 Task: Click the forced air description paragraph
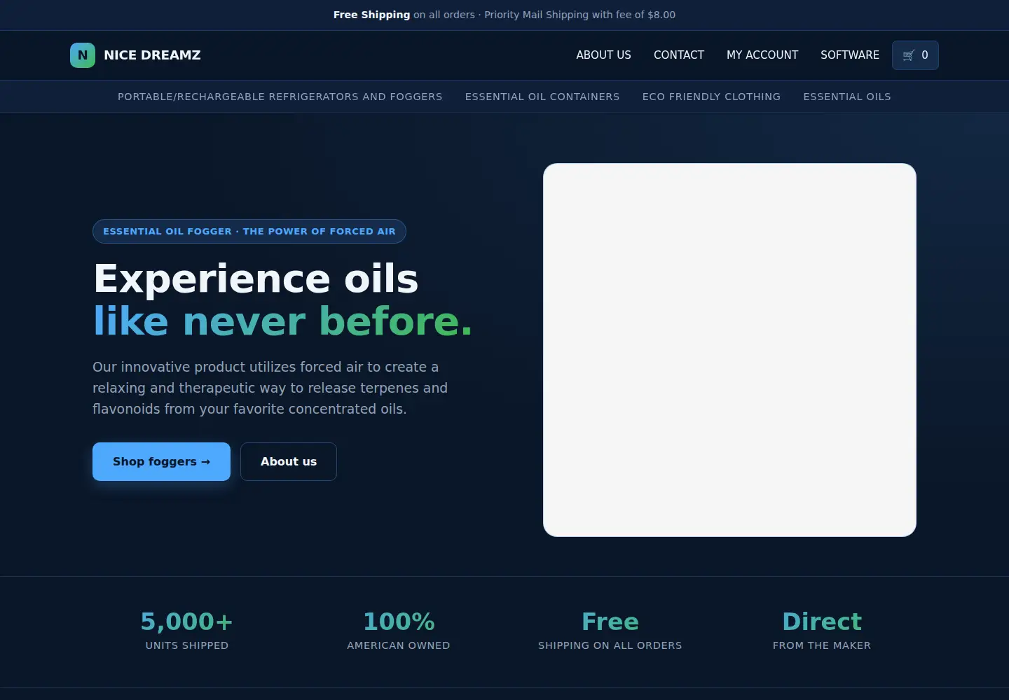point(270,388)
